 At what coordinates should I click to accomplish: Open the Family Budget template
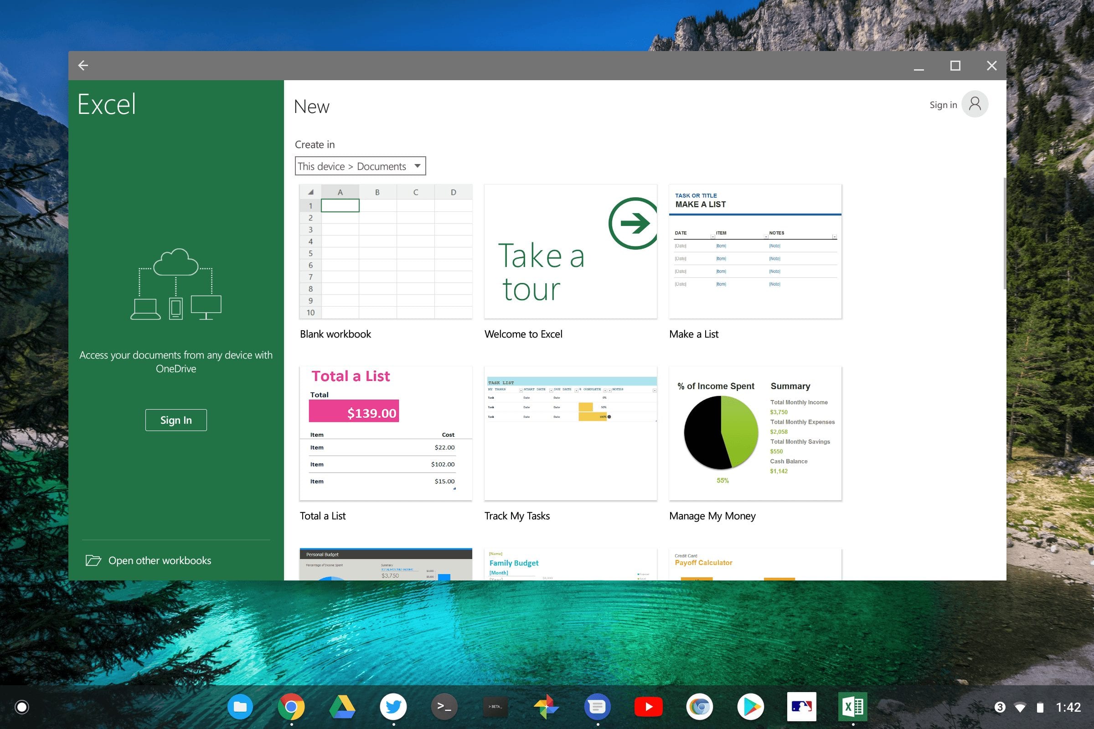pos(570,565)
